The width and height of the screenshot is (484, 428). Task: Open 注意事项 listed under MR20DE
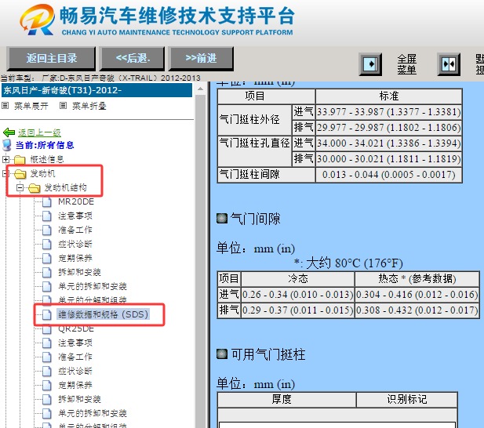[x=75, y=216]
